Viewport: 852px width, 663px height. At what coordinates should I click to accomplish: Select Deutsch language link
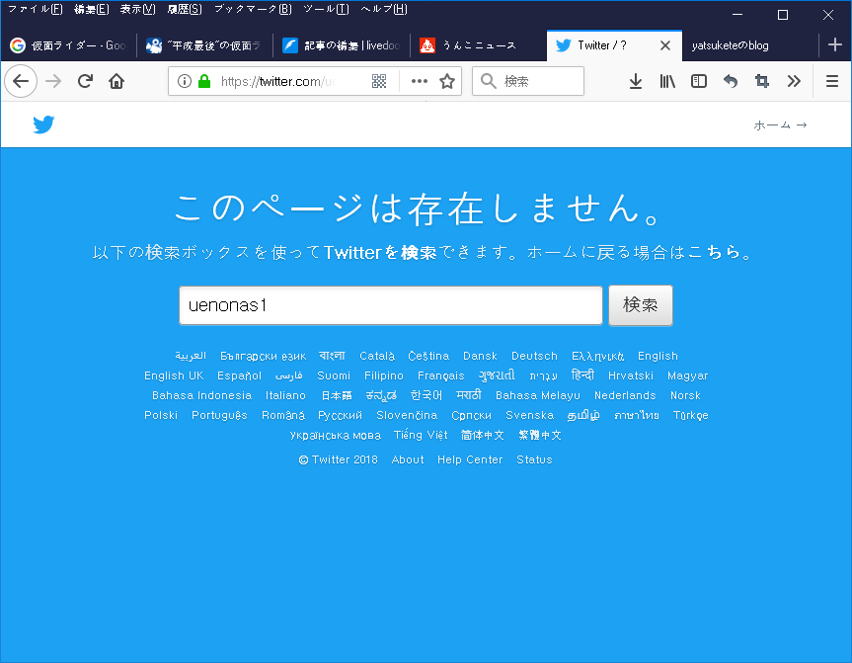coord(534,356)
